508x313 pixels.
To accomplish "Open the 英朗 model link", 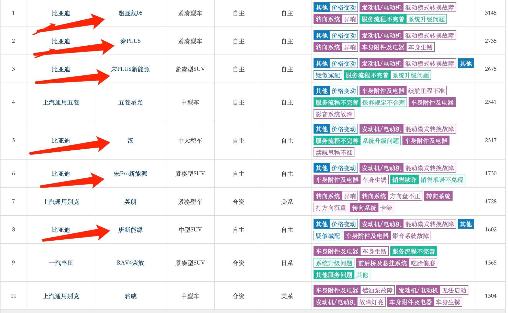I will [x=130, y=202].
